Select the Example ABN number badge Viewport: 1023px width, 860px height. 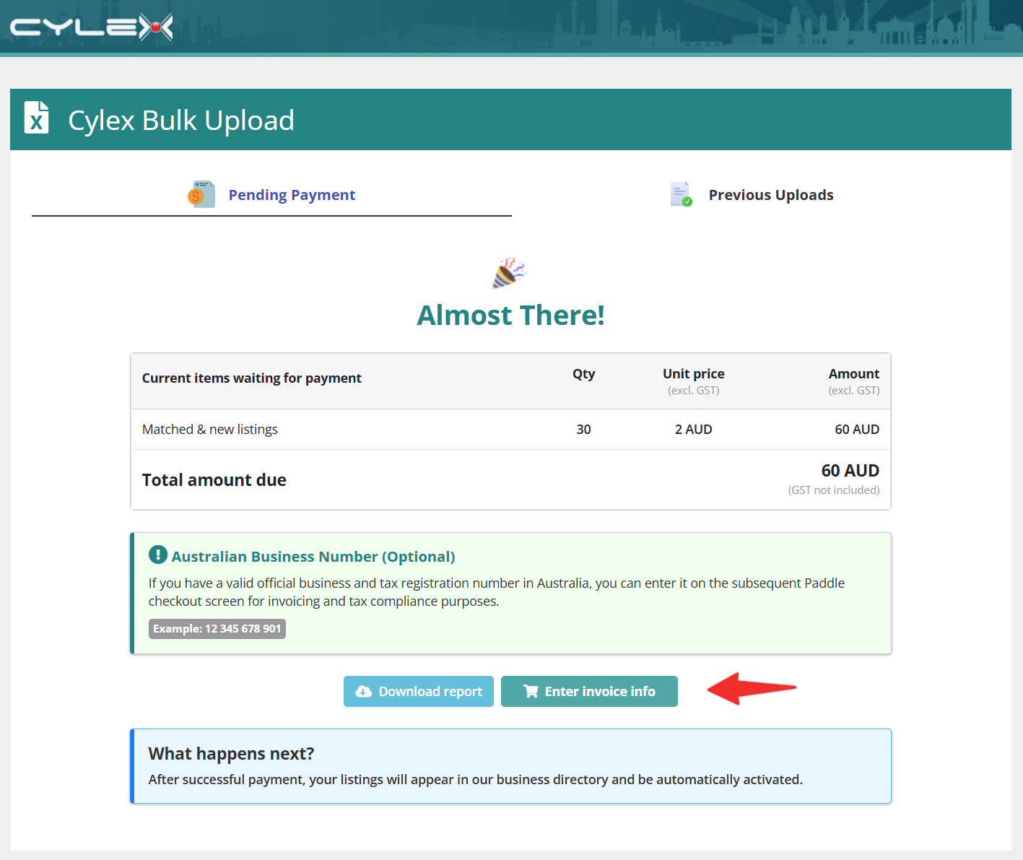click(x=217, y=629)
